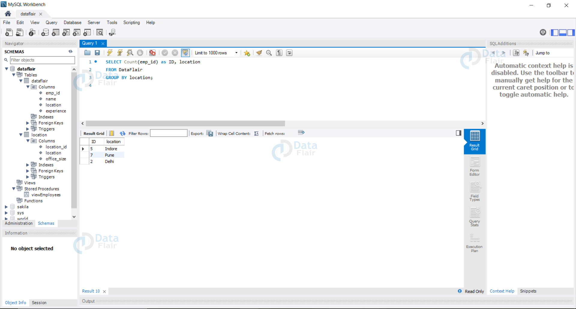Collapse the dataflair schema node
This screenshot has width=576, height=309.
coord(6,69)
